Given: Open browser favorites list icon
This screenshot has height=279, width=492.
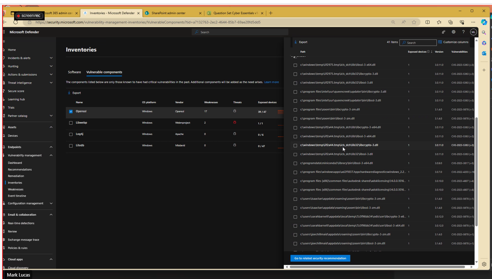Looking at the screenshot, I should [439, 22].
